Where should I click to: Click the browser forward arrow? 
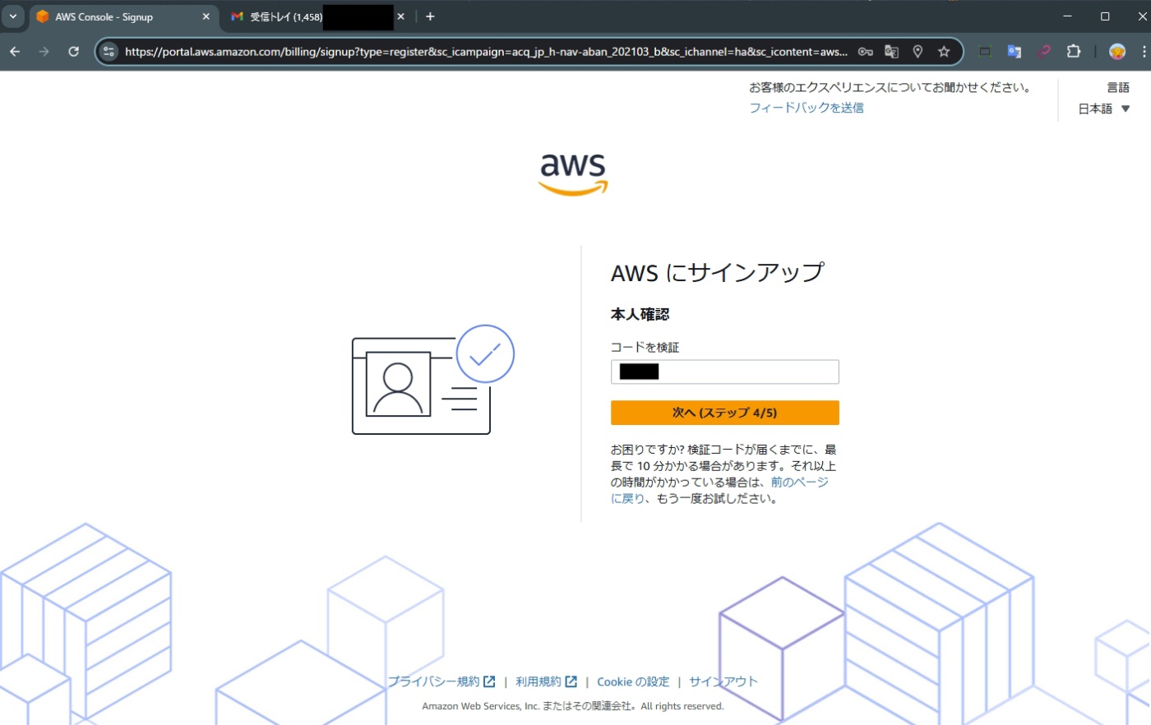coord(44,51)
